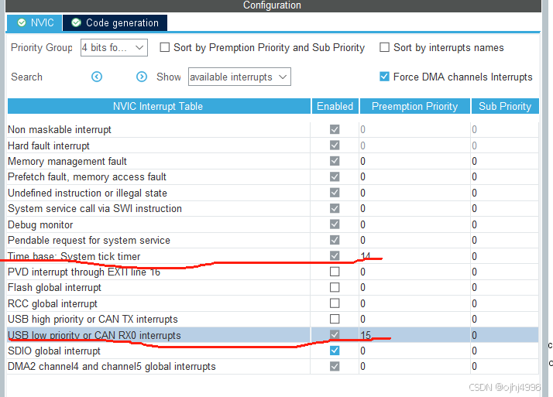Enable Sort by Premption Priority and Sub Priority

pyautogui.click(x=165, y=47)
